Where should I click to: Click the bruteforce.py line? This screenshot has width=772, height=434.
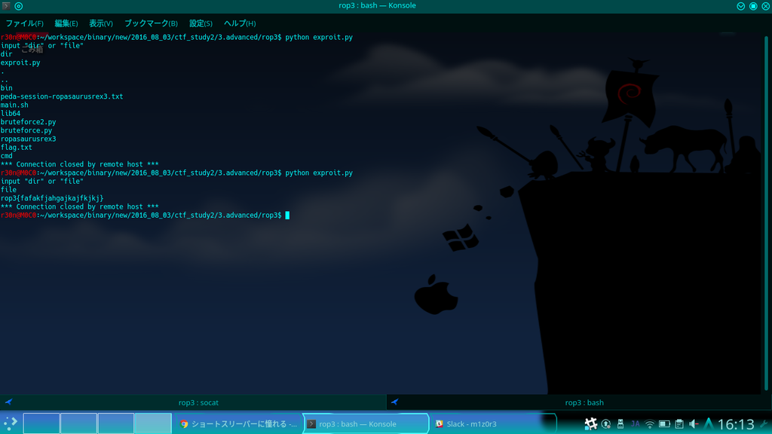pos(26,130)
